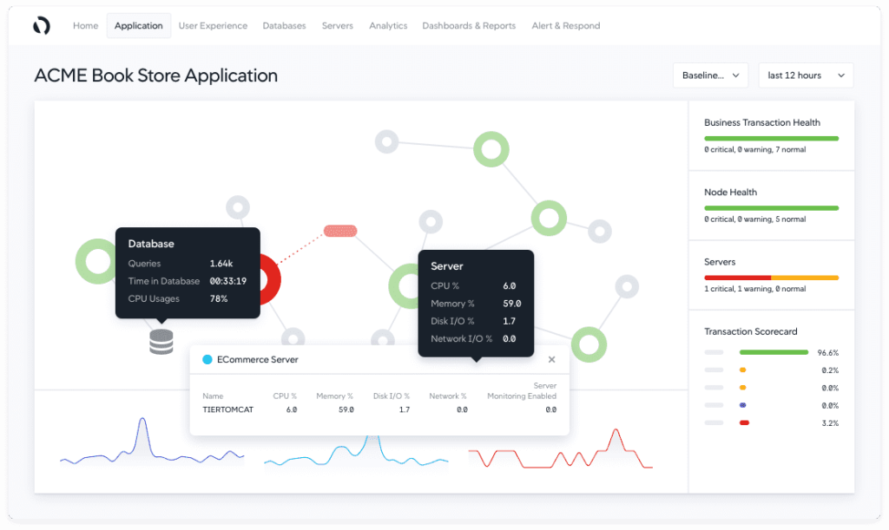Open Dashboards & Reports
This screenshot has height=530, width=889.
(x=469, y=25)
